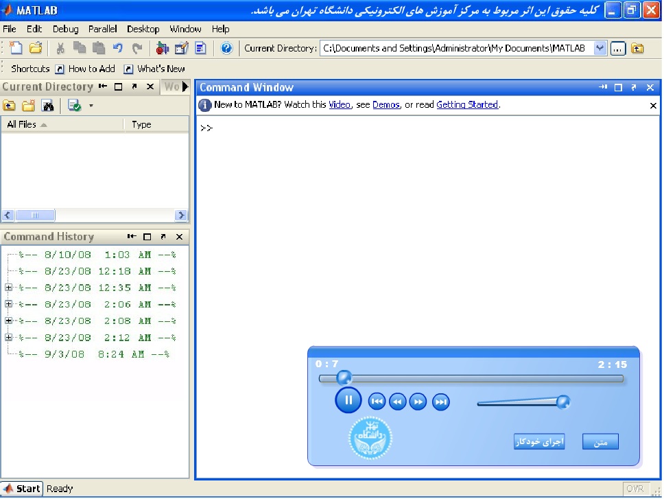Select the 9/3/08 8:24 AM history entry
The height and width of the screenshot is (499, 664).
click(x=93, y=354)
